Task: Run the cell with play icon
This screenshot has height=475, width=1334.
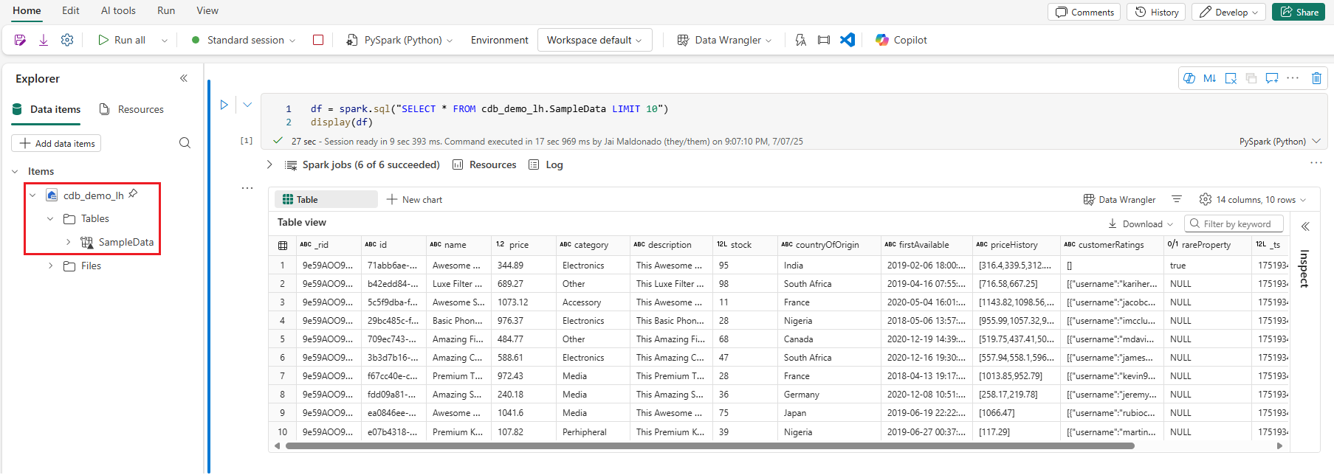Action: [x=224, y=105]
